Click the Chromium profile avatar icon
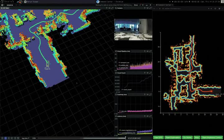This screenshot has width=224, height=140. point(219,9)
